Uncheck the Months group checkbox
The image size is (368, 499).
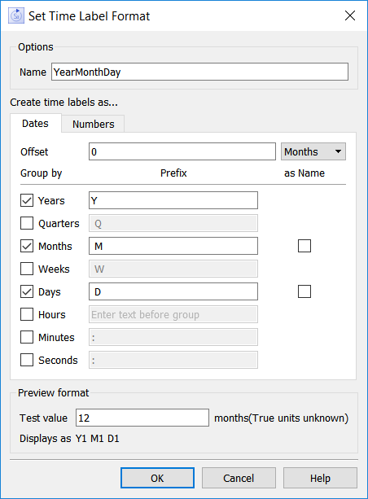point(27,246)
